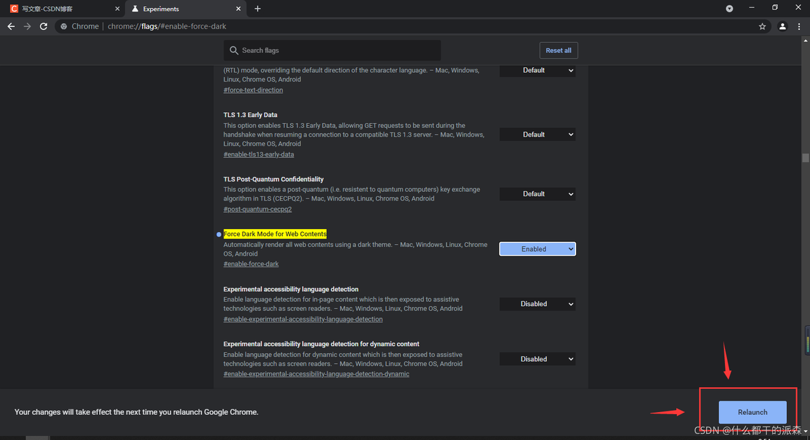Image resolution: width=810 pixels, height=440 pixels.
Task: Open dynamic content language detection Disabled dropdown
Action: pos(538,359)
